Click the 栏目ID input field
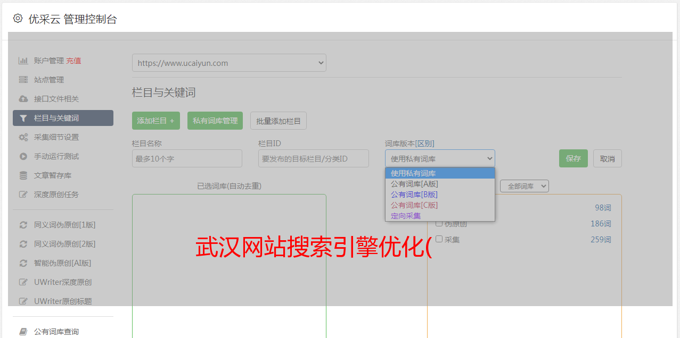Viewport: 680px width, 338px height. coord(314,158)
